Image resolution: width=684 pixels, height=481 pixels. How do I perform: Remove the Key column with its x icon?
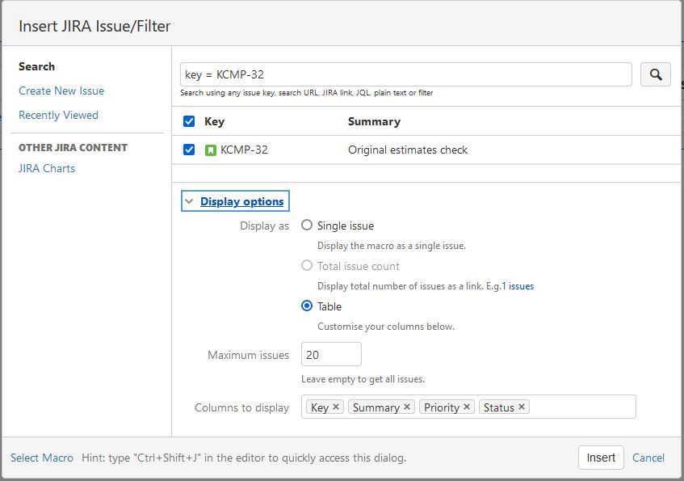click(335, 407)
